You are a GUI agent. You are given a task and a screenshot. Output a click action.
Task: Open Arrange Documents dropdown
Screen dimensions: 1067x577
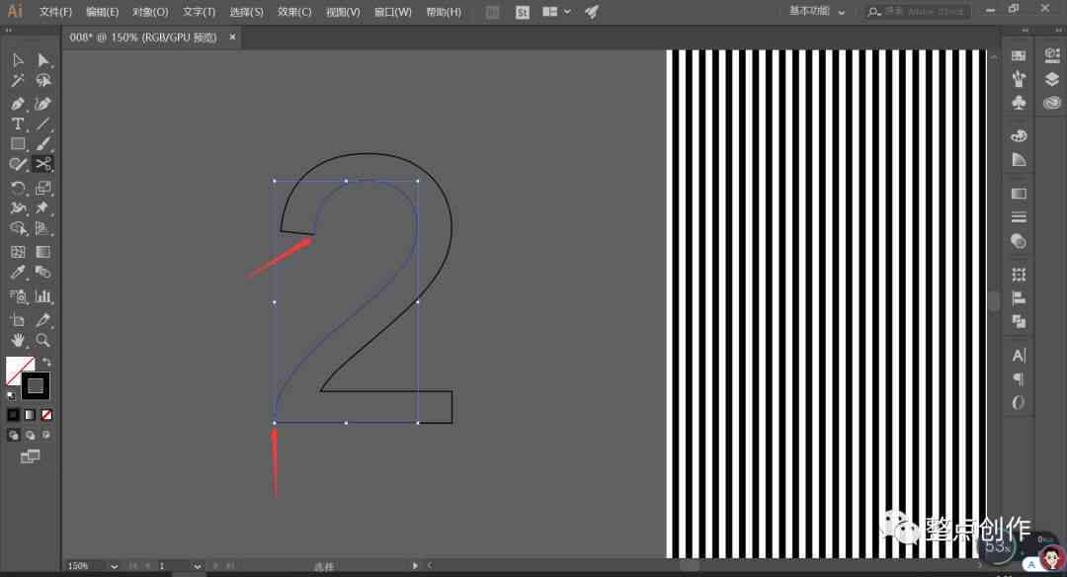point(556,12)
